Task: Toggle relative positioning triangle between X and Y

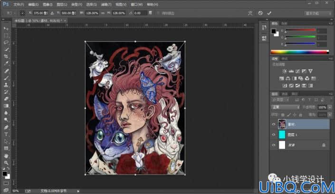Action: [x=52, y=13]
